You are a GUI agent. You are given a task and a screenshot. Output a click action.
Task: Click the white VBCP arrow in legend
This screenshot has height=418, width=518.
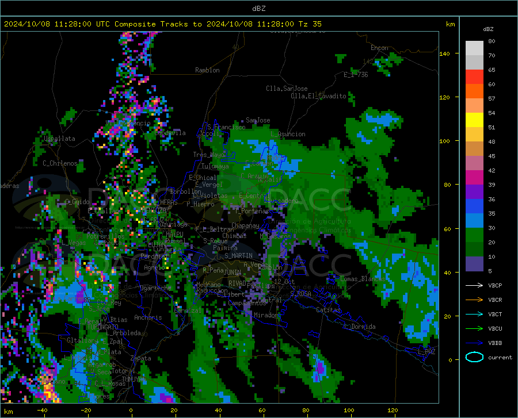(x=474, y=285)
